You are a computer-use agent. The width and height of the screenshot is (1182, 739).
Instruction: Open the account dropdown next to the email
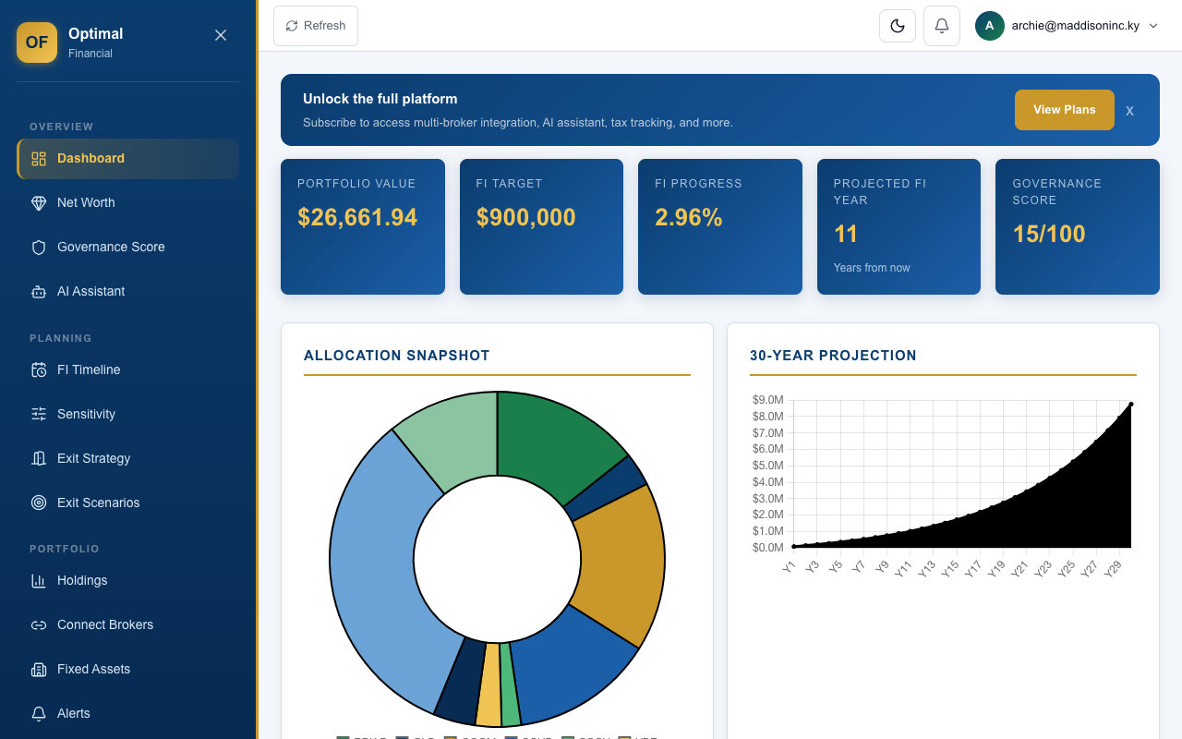[1153, 26]
